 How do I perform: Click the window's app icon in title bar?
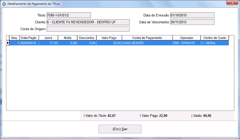pos(4,4)
